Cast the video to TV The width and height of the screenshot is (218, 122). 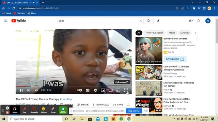(x=118, y=90)
